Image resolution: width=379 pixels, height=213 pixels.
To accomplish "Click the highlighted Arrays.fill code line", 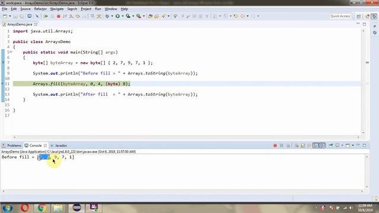I will [x=82, y=84].
